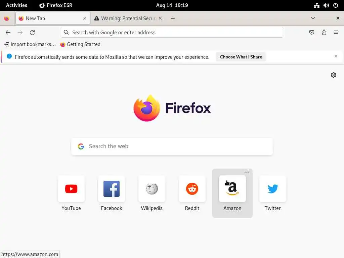Open the Twitter shortcut tile
The image size is (344, 258).
[x=273, y=189]
